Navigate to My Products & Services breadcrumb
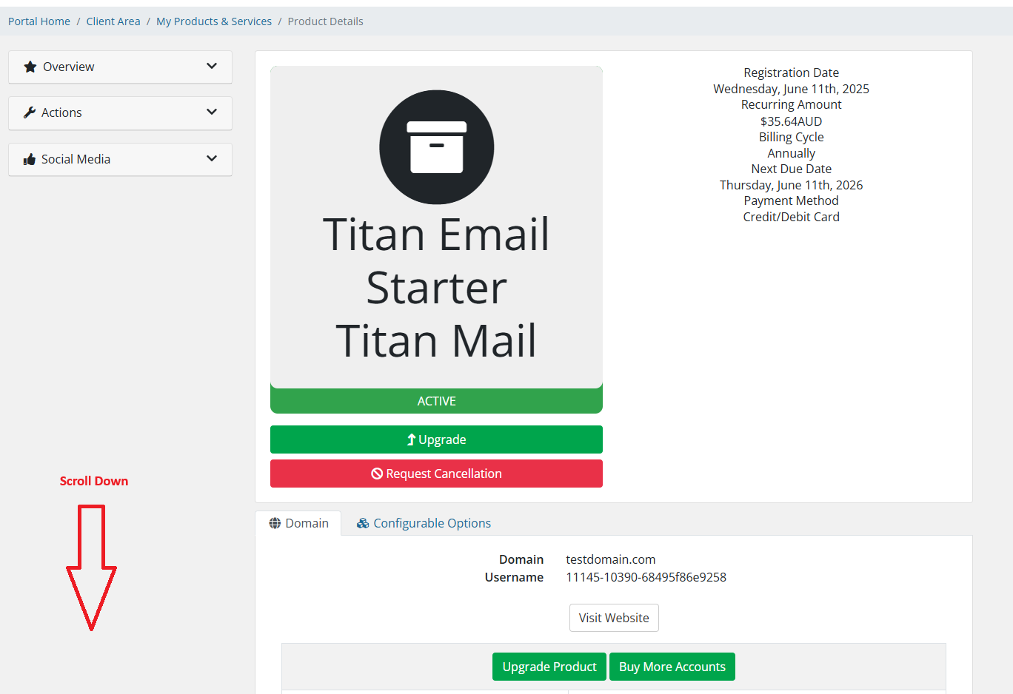This screenshot has width=1013, height=694. click(214, 21)
